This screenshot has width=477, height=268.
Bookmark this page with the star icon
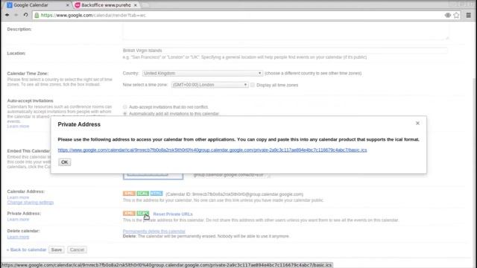tap(456, 15)
